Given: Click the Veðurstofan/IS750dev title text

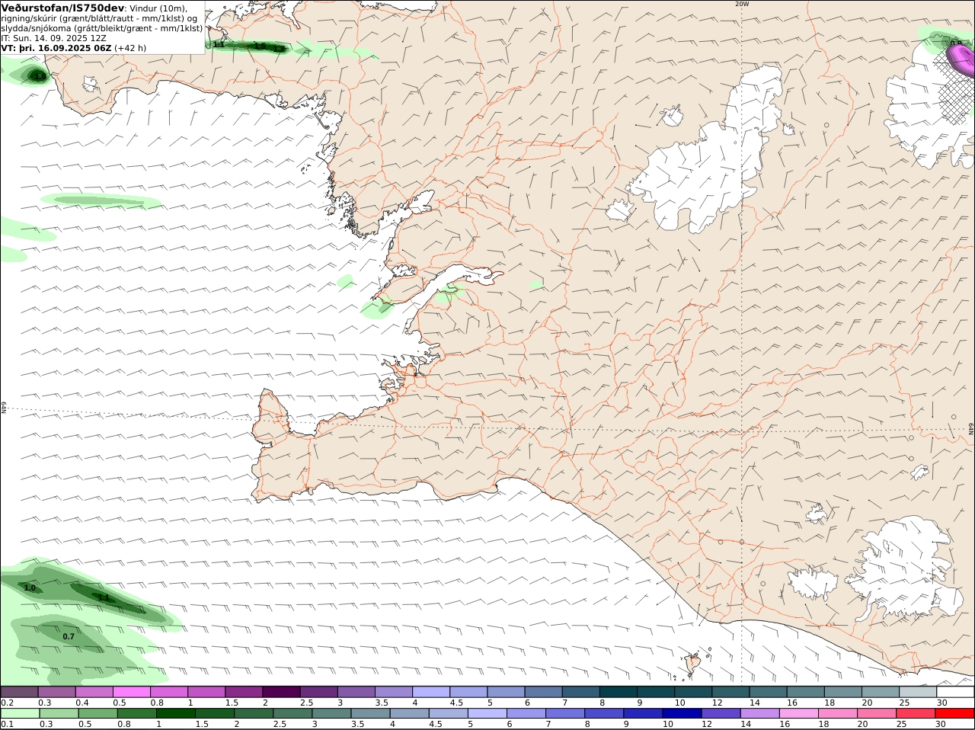Looking at the screenshot, I should click(63, 8).
